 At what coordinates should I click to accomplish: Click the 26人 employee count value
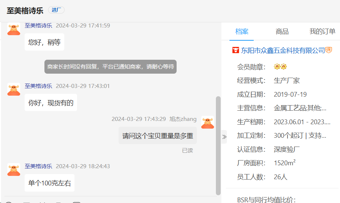click(x=281, y=177)
